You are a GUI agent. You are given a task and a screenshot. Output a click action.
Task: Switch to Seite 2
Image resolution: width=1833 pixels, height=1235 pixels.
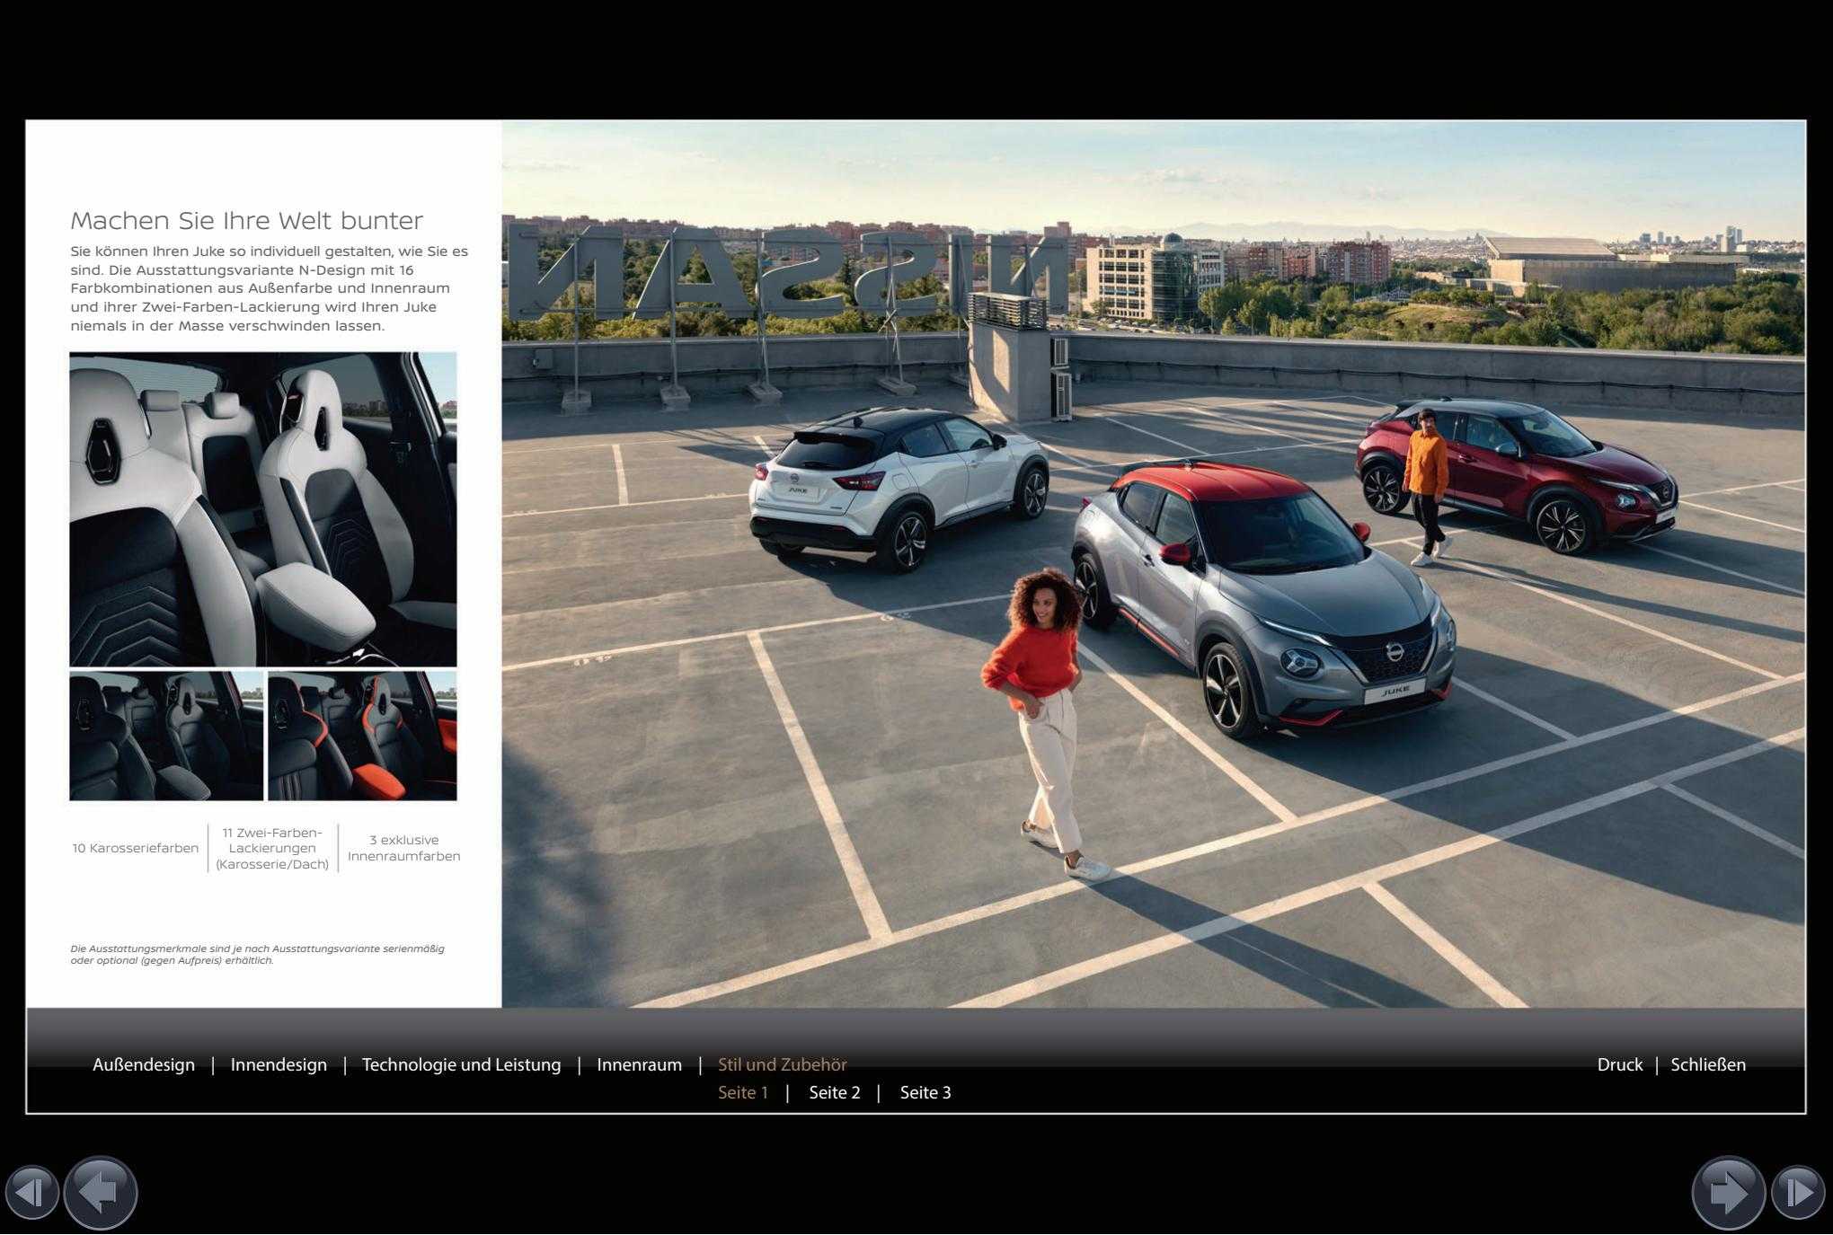(x=835, y=1092)
